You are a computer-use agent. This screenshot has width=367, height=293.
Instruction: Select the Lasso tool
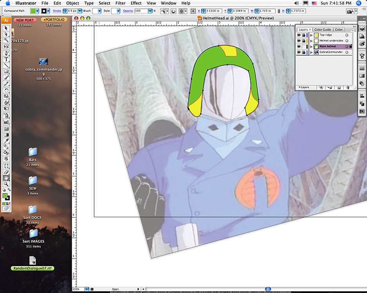6,46
